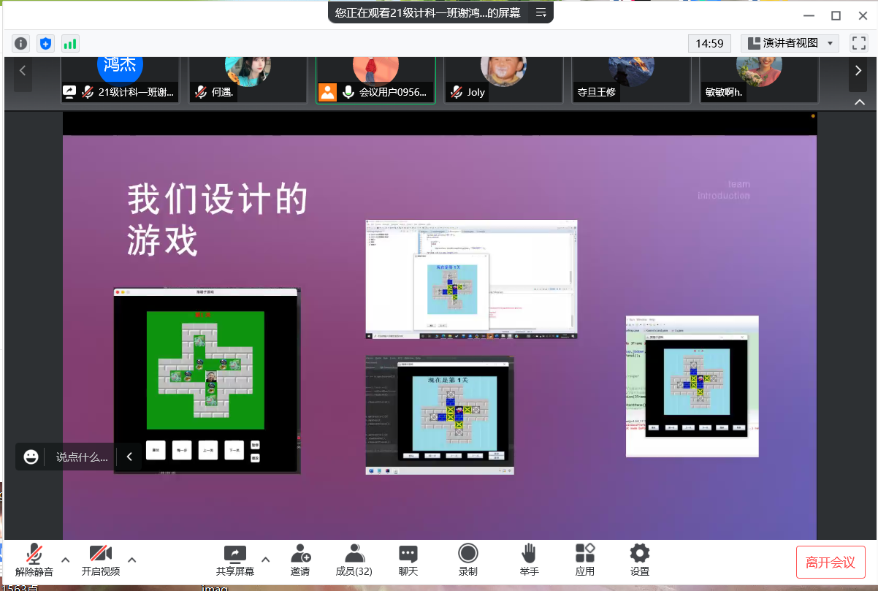Image resolution: width=878 pixels, height=591 pixels.
Task: Expand audio options arrow beside 解除静音
Action: (x=66, y=560)
